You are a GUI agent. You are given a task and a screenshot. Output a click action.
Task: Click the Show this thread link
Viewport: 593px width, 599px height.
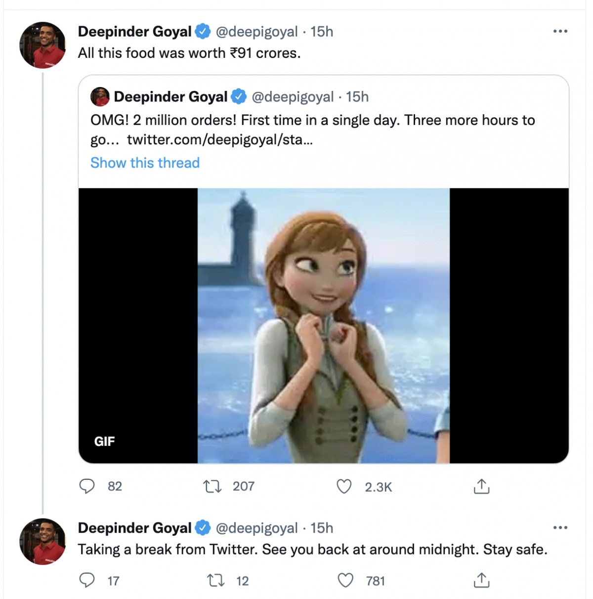[145, 163]
